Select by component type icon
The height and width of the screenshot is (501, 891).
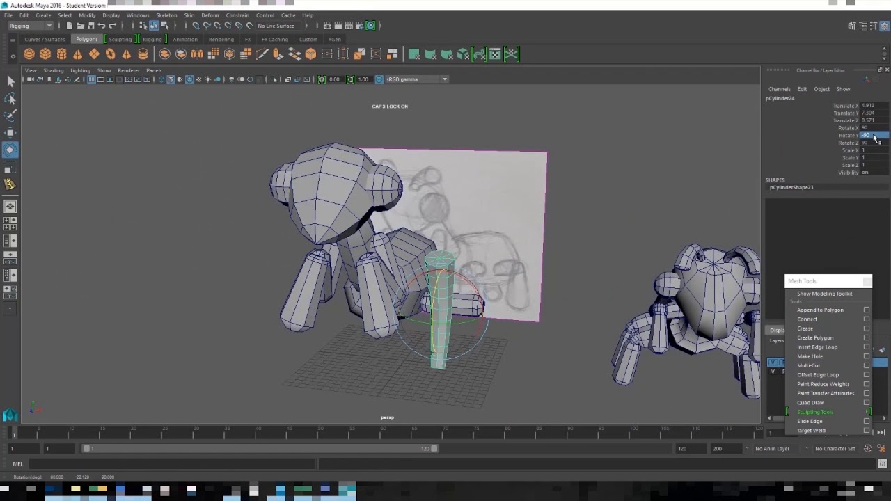(x=164, y=26)
